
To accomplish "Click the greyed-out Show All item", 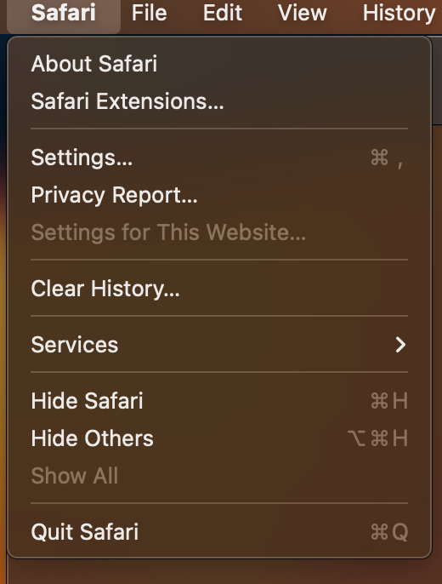I will (219, 476).
